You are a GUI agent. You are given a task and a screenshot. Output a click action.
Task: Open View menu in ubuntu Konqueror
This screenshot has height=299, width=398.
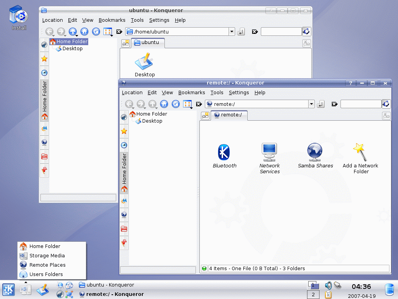click(x=87, y=20)
